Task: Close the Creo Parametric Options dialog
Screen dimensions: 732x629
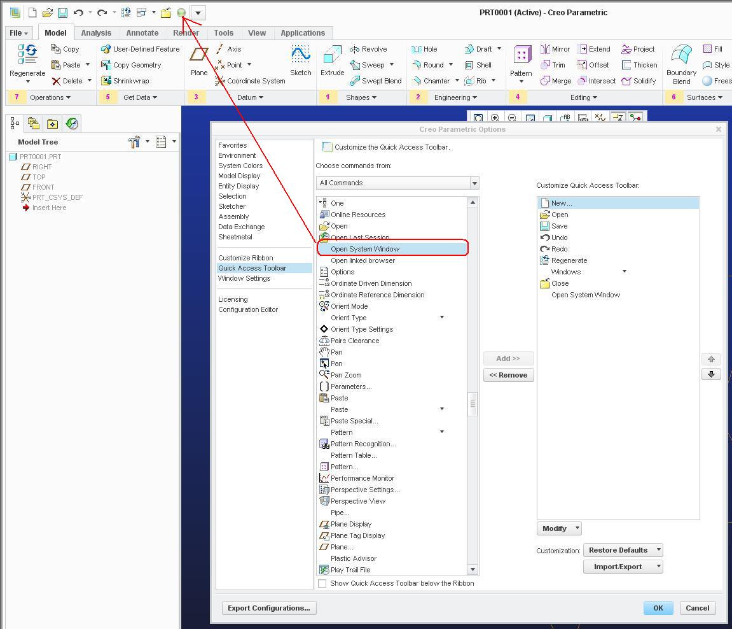Action: pos(719,129)
